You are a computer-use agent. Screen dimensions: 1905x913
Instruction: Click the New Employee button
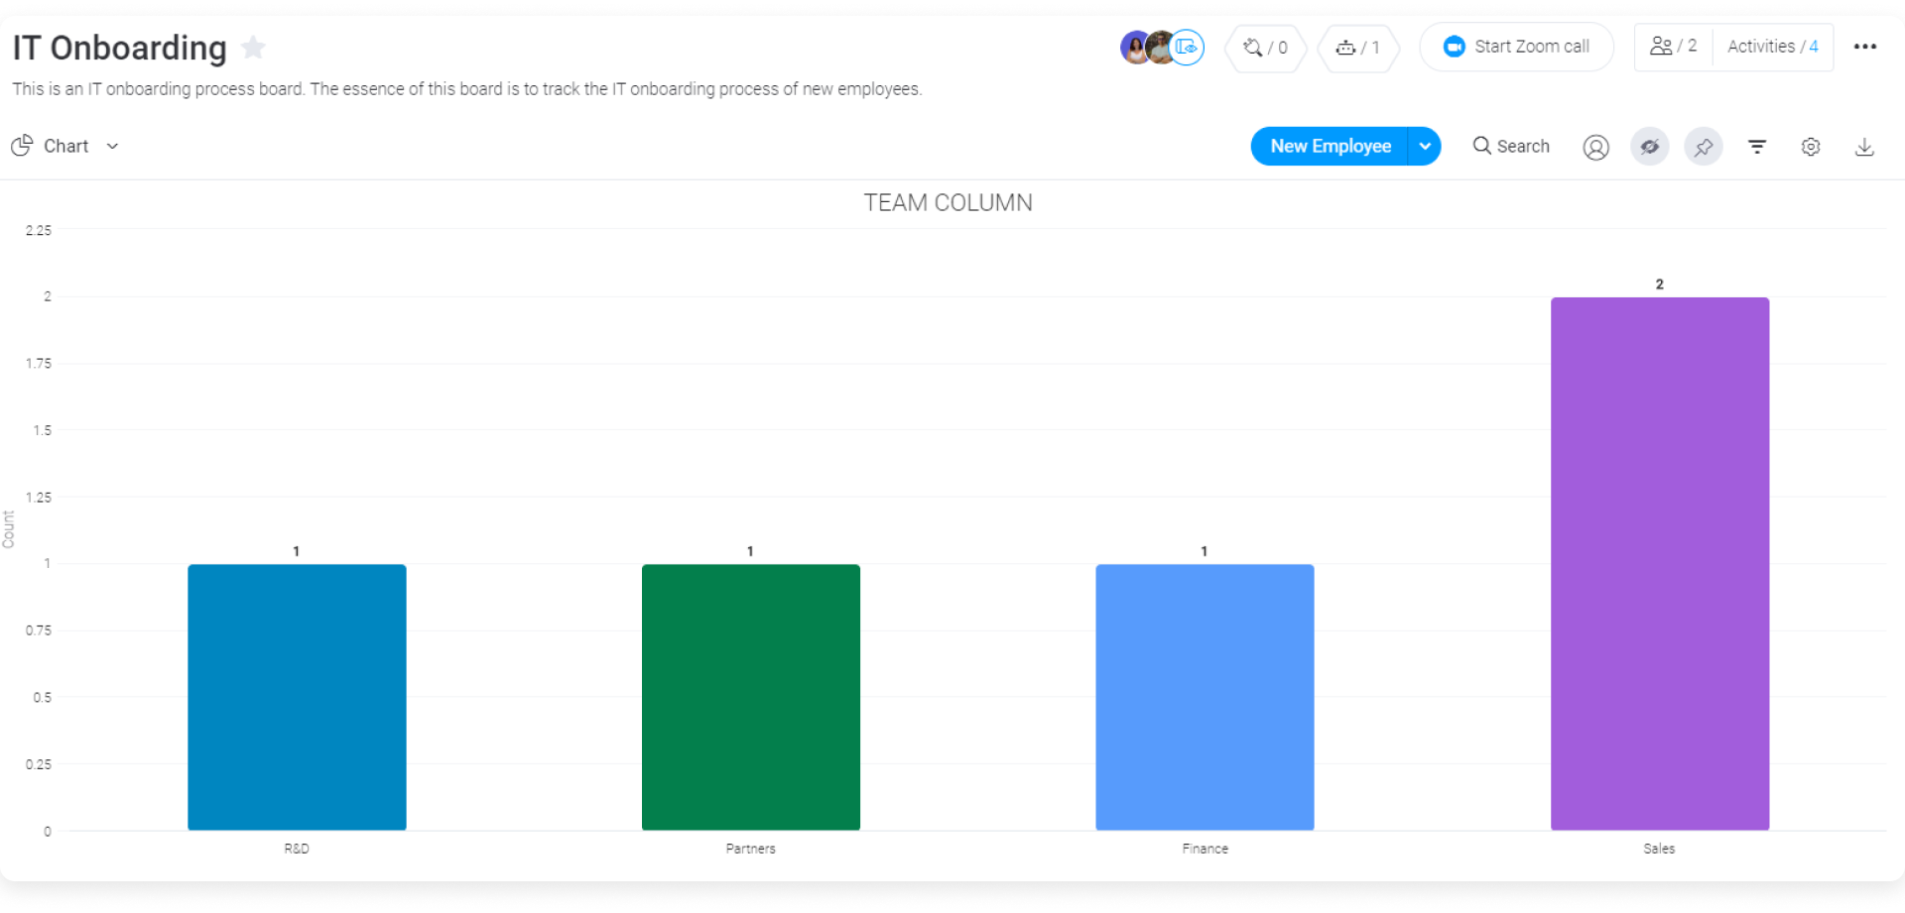pos(1330,146)
